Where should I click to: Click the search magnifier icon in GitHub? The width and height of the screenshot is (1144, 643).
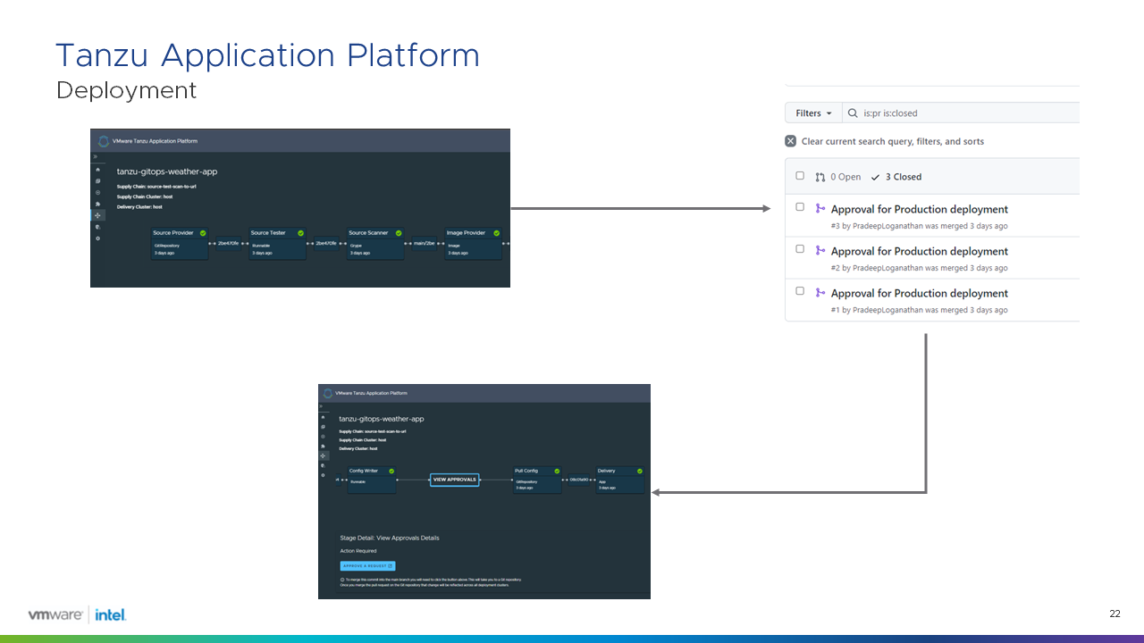[x=854, y=113]
